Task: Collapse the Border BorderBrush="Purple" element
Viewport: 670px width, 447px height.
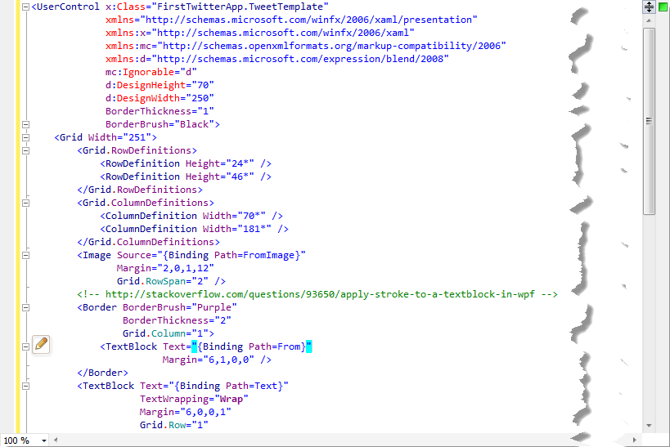Action: pos(25,307)
